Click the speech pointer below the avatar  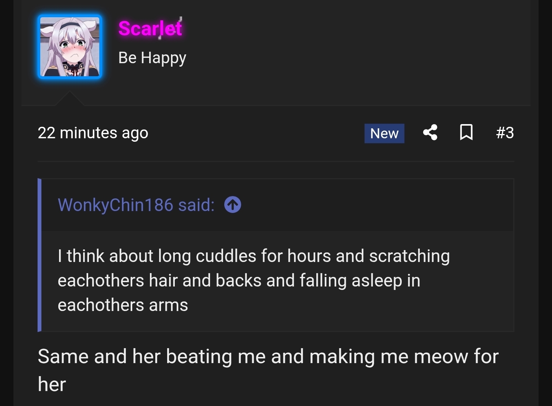(x=70, y=98)
